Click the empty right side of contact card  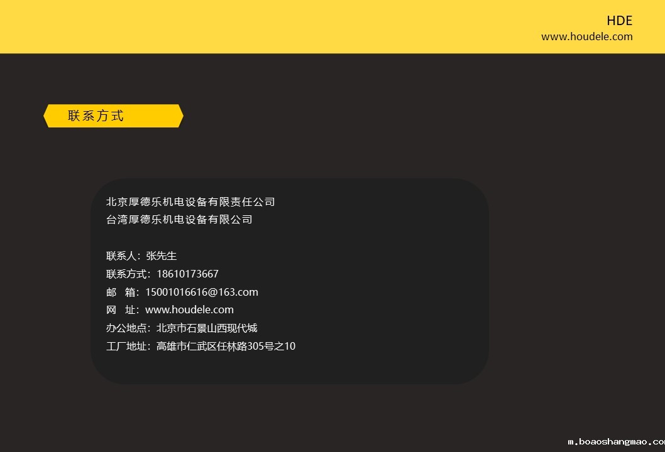click(409, 282)
